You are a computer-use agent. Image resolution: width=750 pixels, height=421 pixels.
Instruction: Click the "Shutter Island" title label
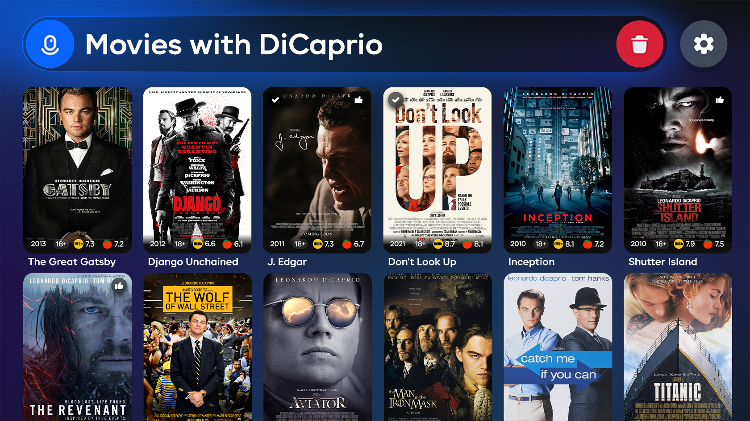662,262
